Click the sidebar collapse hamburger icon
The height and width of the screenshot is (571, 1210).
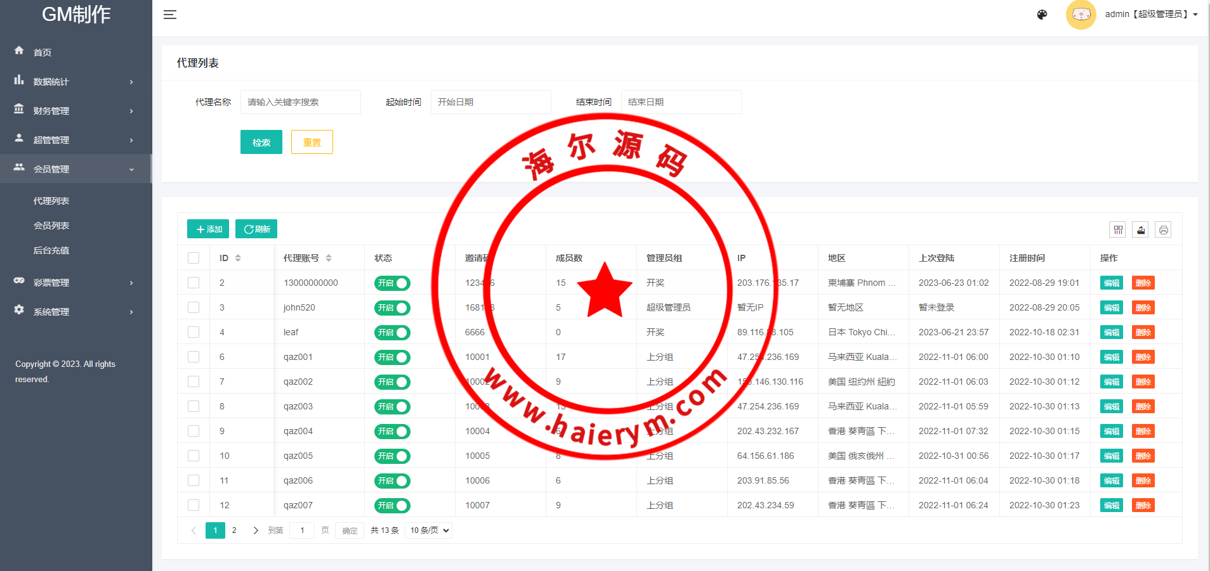tap(169, 15)
